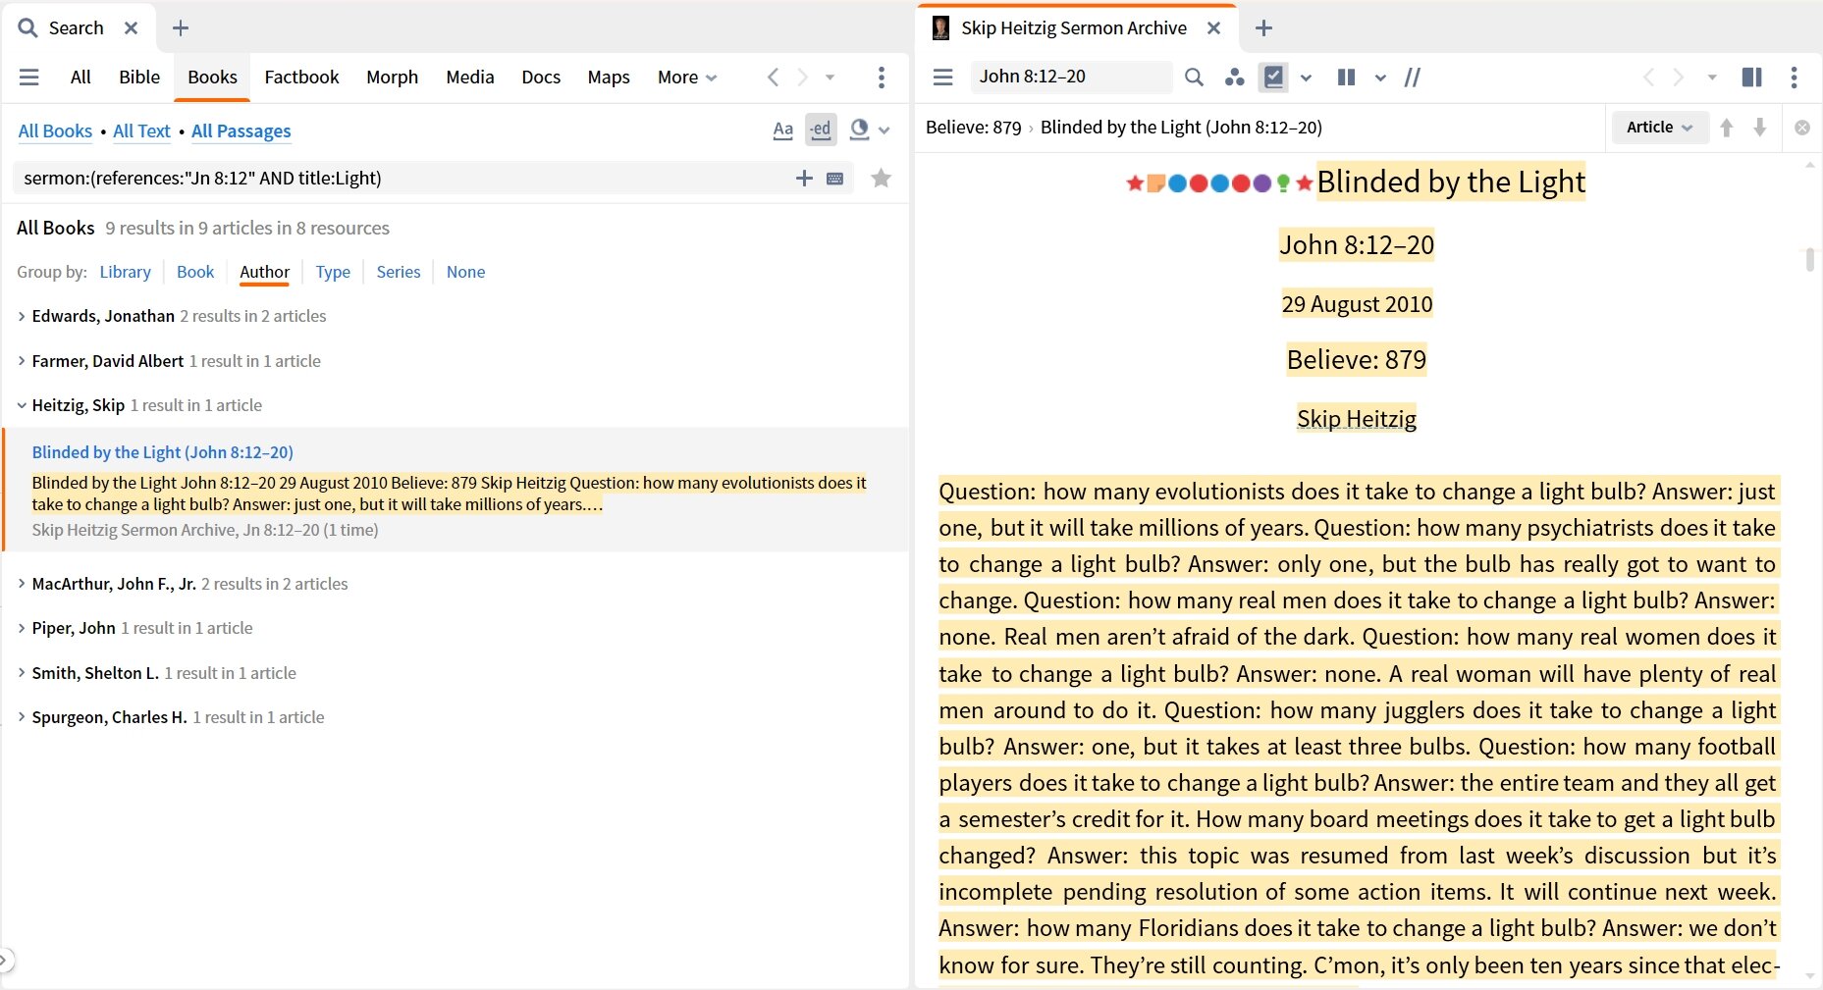Expand Smith, Shelton L. results
Screen dimensions: 1823x990
pos(22,673)
